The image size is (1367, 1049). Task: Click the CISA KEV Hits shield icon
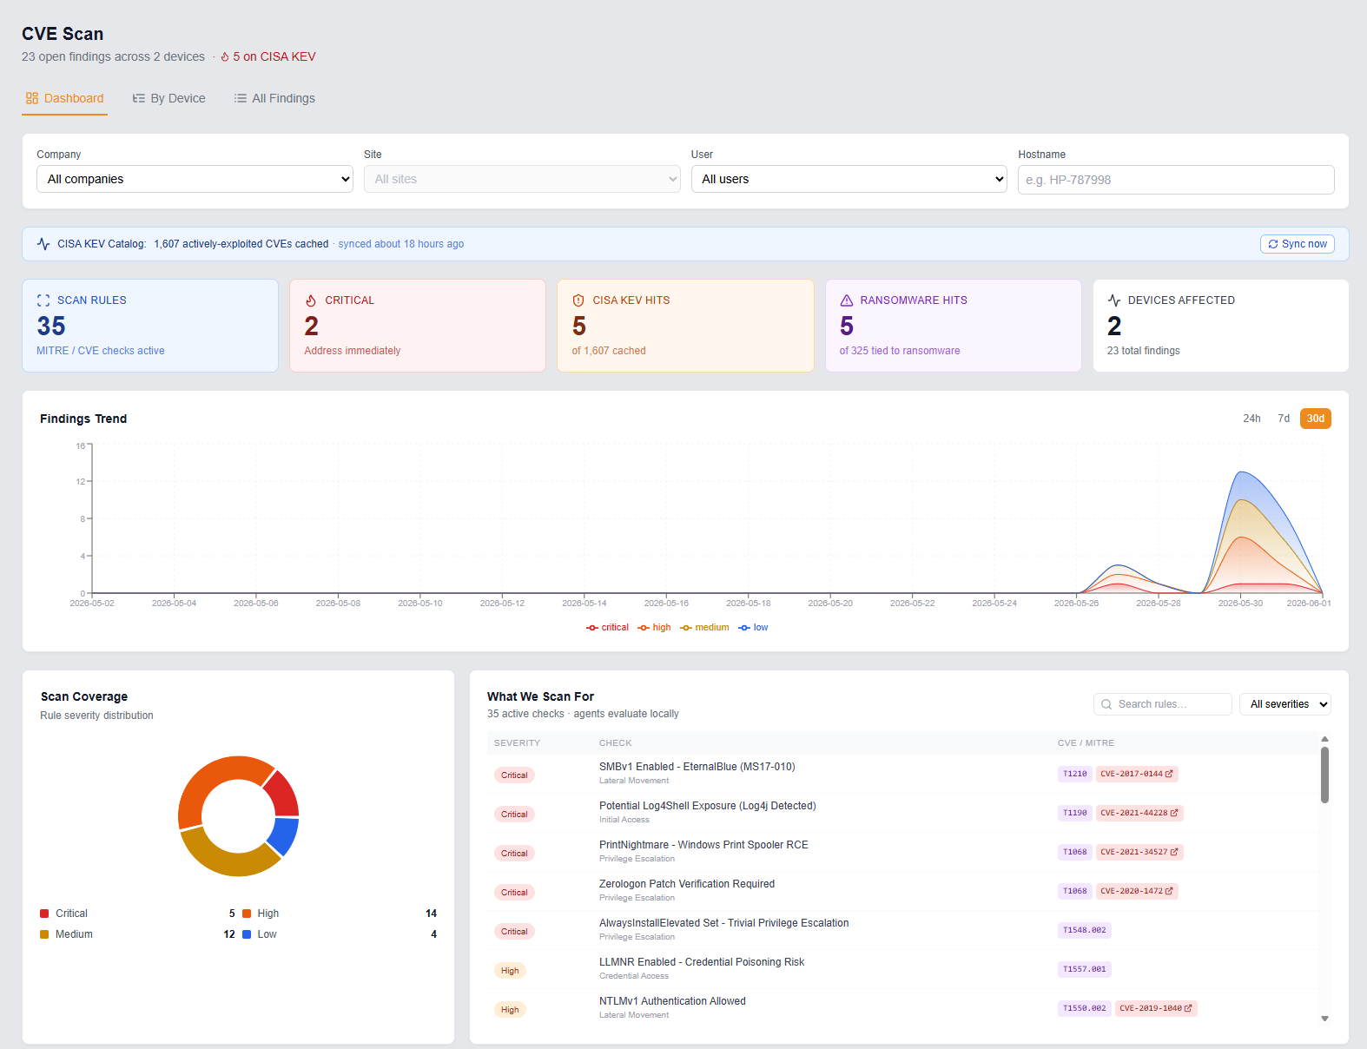(x=578, y=300)
